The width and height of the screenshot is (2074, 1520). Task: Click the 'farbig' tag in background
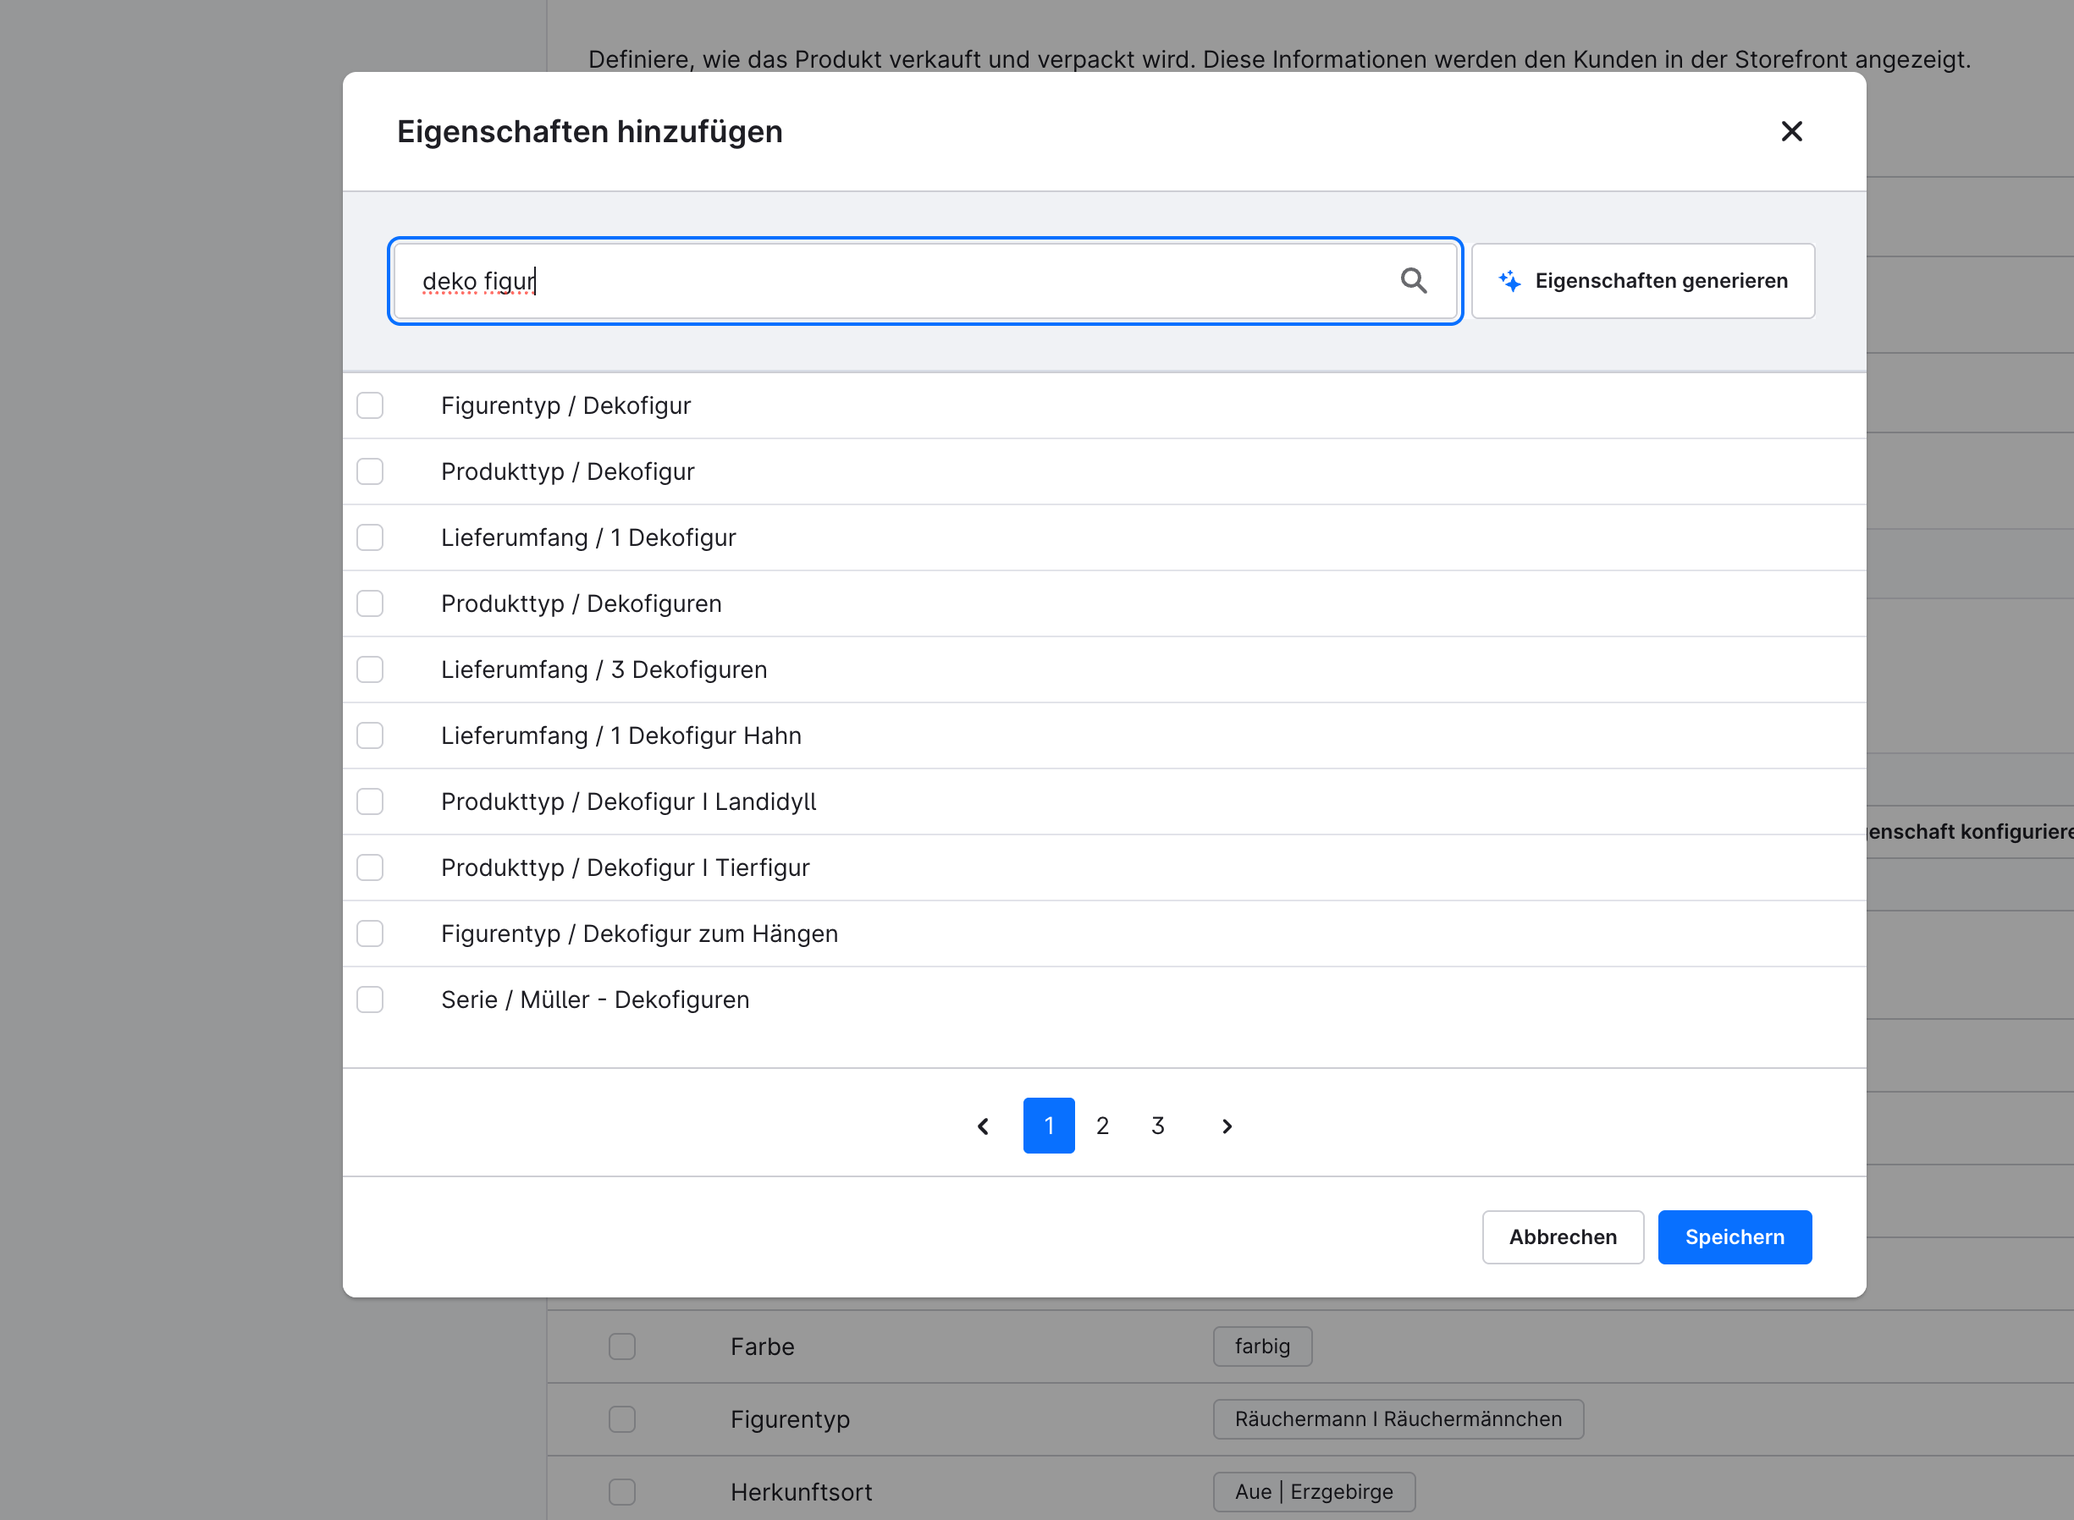coord(1262,1347)
